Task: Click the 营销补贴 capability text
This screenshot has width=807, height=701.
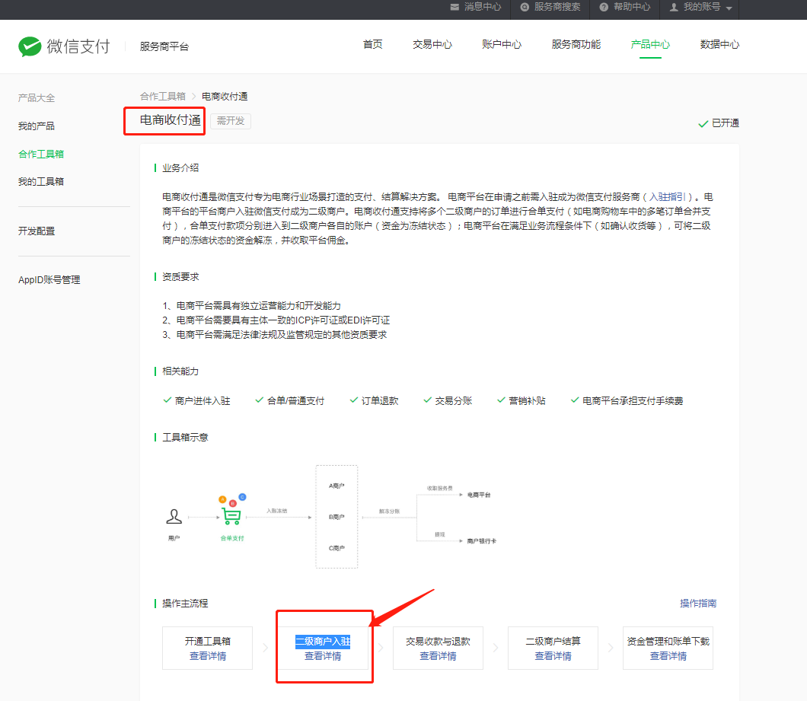Action: point(527,401)
